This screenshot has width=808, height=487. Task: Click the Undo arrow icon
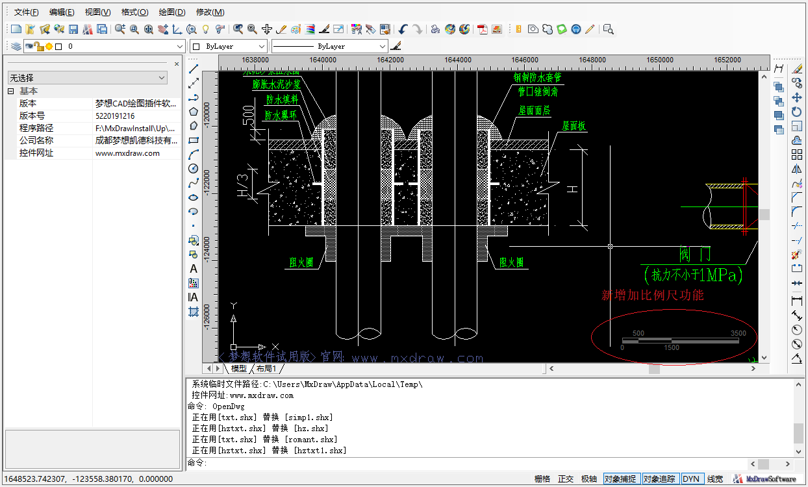tap(403, 29)
